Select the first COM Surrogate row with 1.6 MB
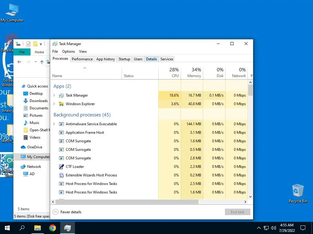Screen dimensions: 313x234 [149, 141]
